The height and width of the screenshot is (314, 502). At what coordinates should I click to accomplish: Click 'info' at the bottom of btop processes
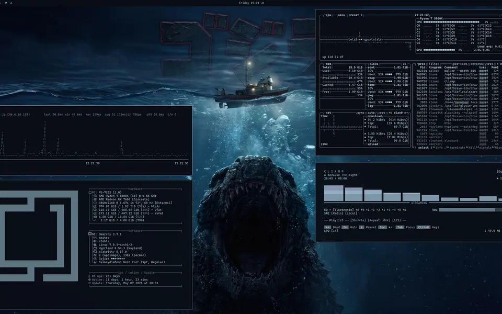click(x=439, y=148)
